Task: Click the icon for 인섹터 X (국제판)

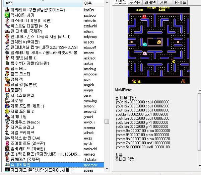Action: click(7, 42)
